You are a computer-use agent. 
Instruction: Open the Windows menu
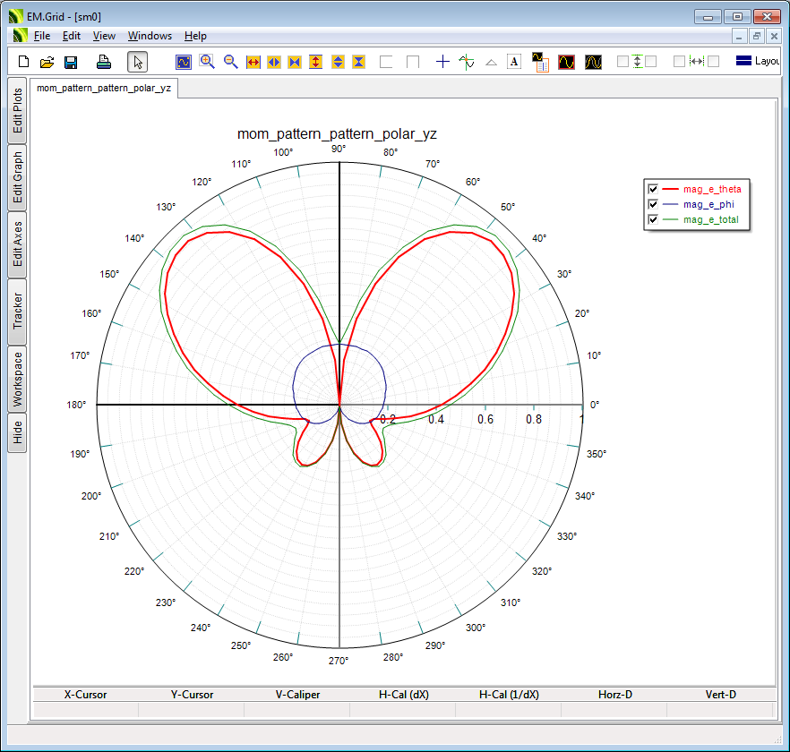click(150, 36)
